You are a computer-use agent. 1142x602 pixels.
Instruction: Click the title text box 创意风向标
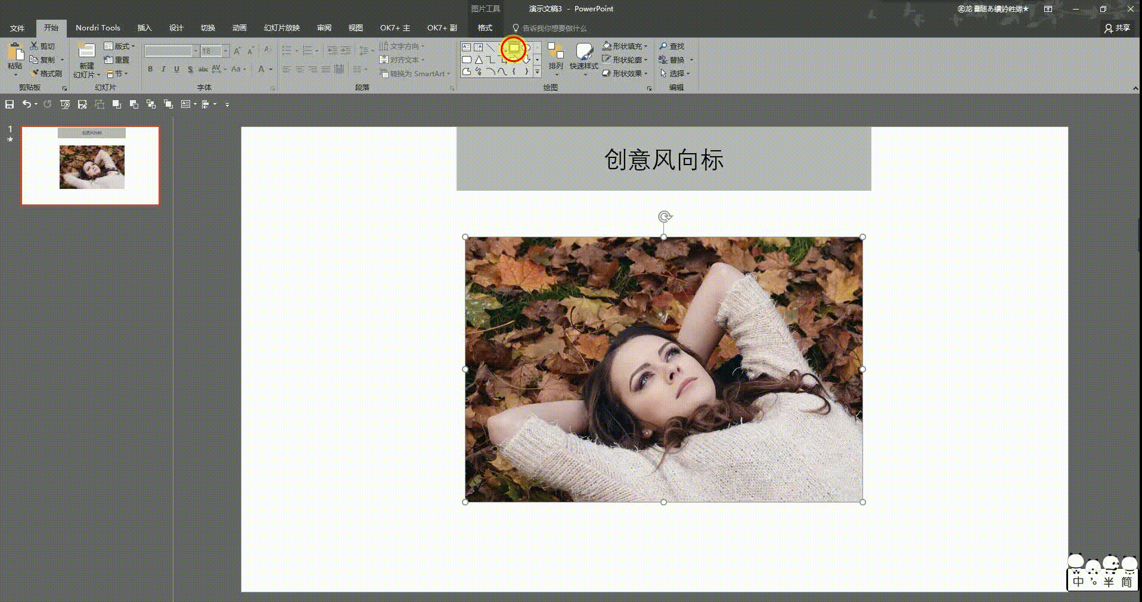(x=663, y=159)
